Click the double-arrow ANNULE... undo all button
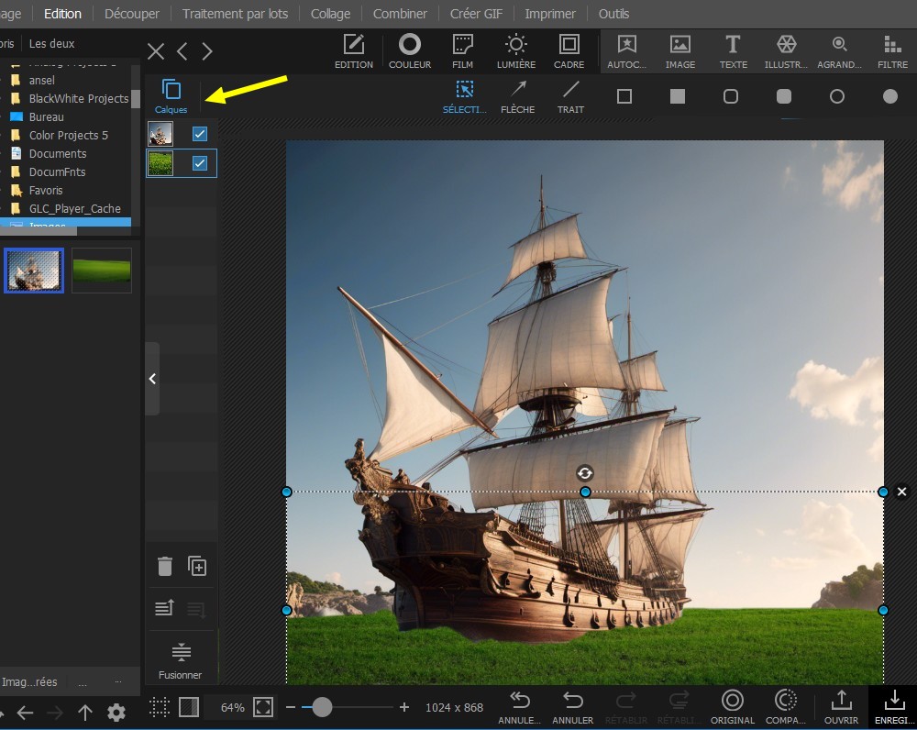Viewport: 917px width, 730px height. point(519,706)
